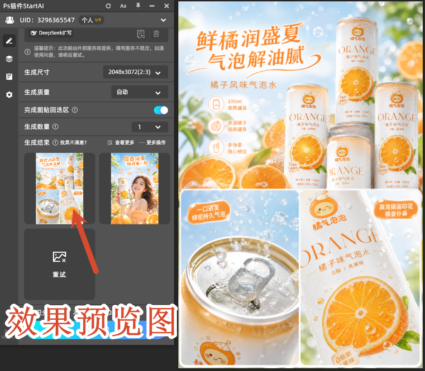Click the UID: 3296365547 text

point(47,20)
